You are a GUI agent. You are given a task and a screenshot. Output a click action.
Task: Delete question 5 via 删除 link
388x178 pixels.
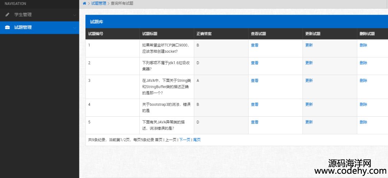[x=363, y=122]
